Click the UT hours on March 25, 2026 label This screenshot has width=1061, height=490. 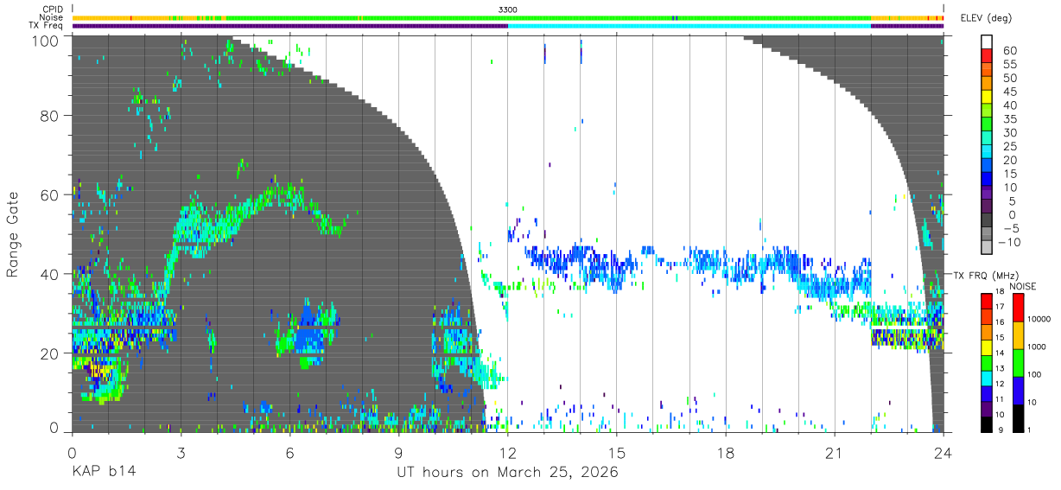tap(507, 473)
